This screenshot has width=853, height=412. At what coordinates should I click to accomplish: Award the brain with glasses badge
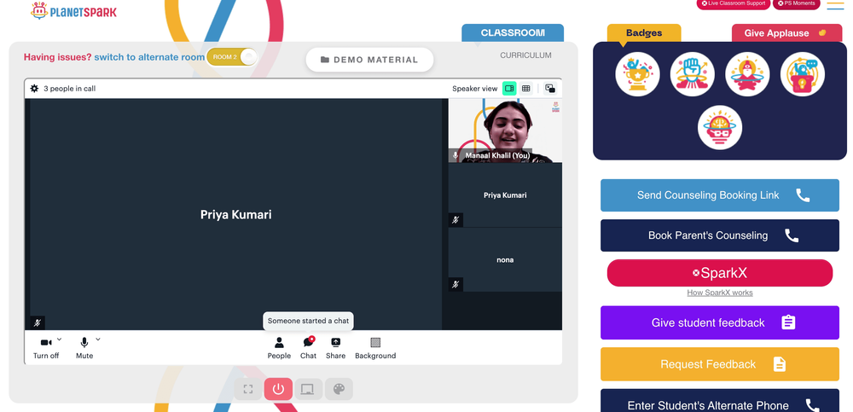click(720, 127)
